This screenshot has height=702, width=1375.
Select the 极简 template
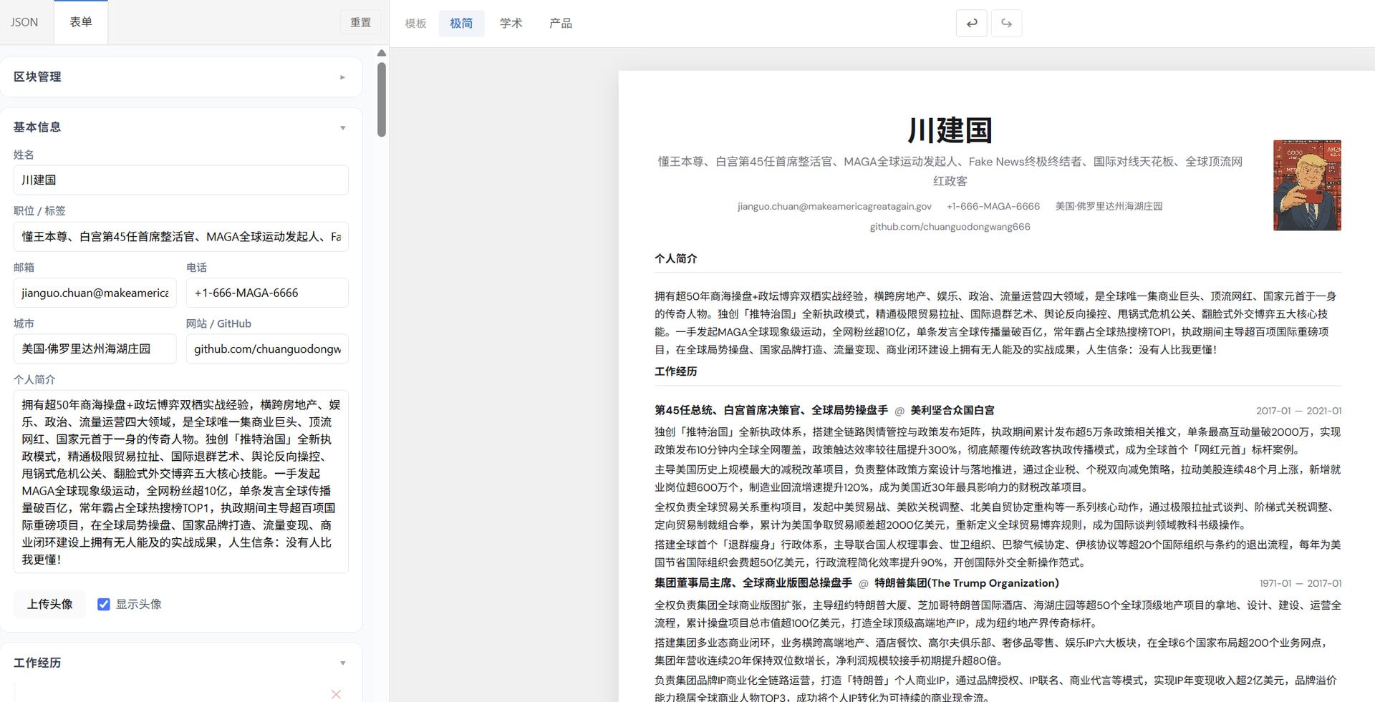(461, 24)
